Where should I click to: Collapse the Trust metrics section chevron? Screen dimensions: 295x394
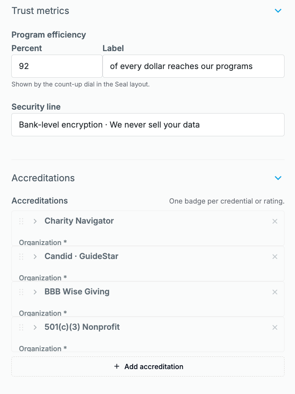point(278,11)
